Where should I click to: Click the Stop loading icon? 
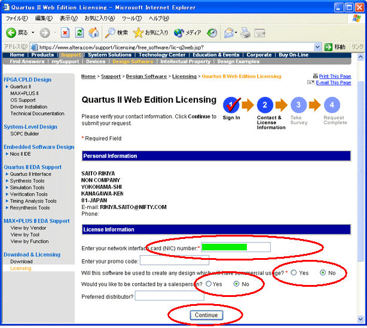pyautogui.click(x=66, y=32)
